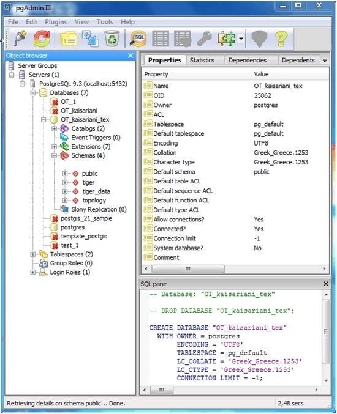Expand the topology schema node
The width and height of the screenshot is (337, 414).
click(65, 201)
